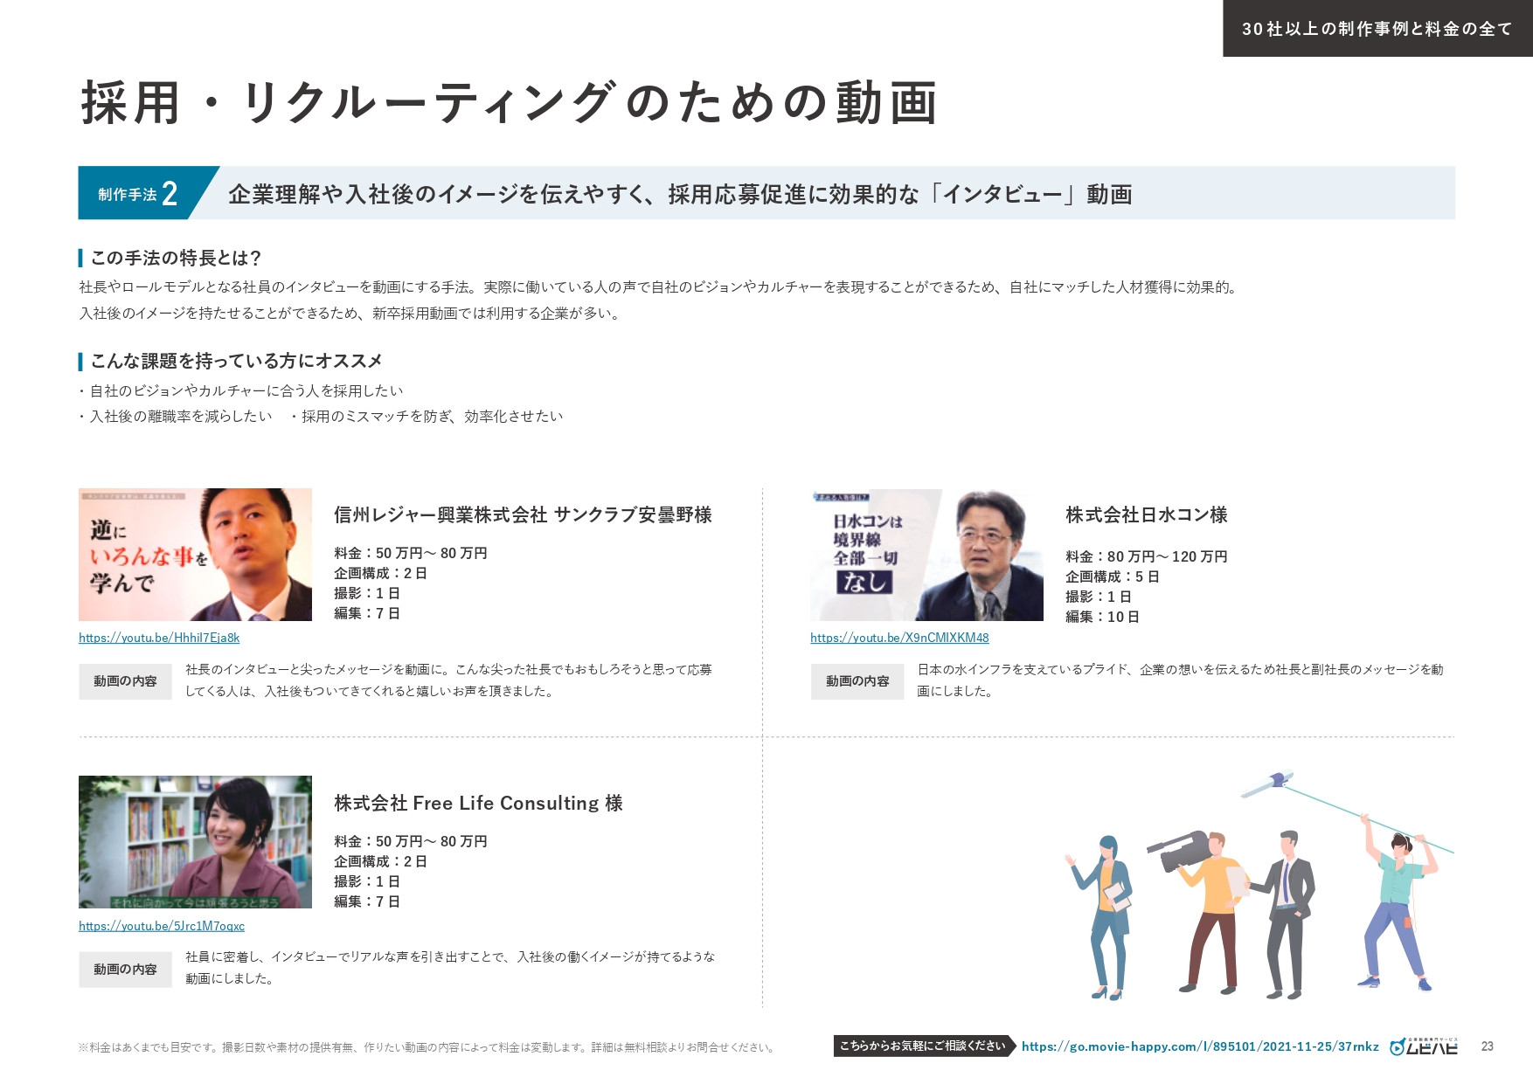
Task: Select the 動画の内容 label for サンクラブ安曇野
Action: pos(125,682)
